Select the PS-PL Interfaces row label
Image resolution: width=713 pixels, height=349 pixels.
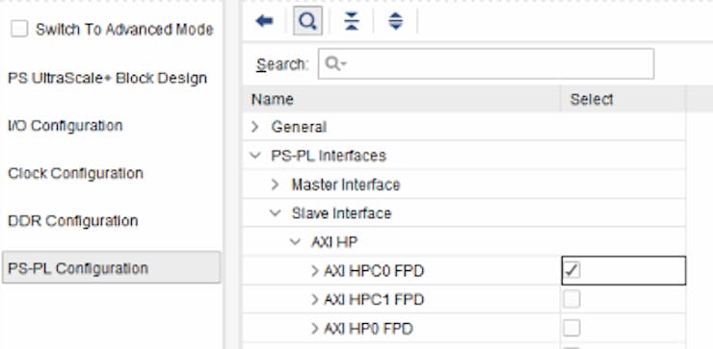point(329,156)
